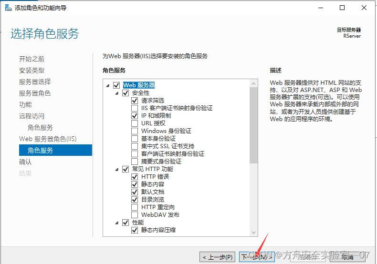This screenshot has width=377, height=264.
Task: Open 角色服务 under 远程访问
Action: point(40,127)
